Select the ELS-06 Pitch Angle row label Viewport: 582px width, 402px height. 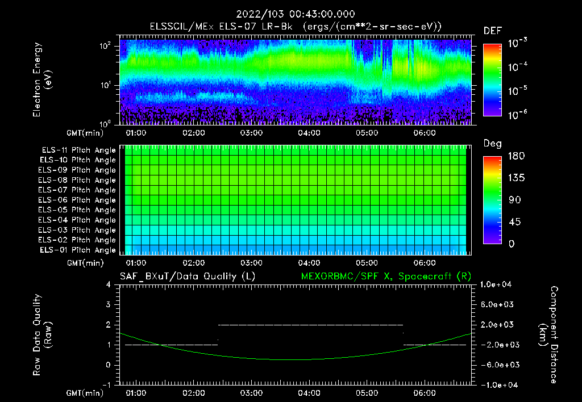pos(77,200)
